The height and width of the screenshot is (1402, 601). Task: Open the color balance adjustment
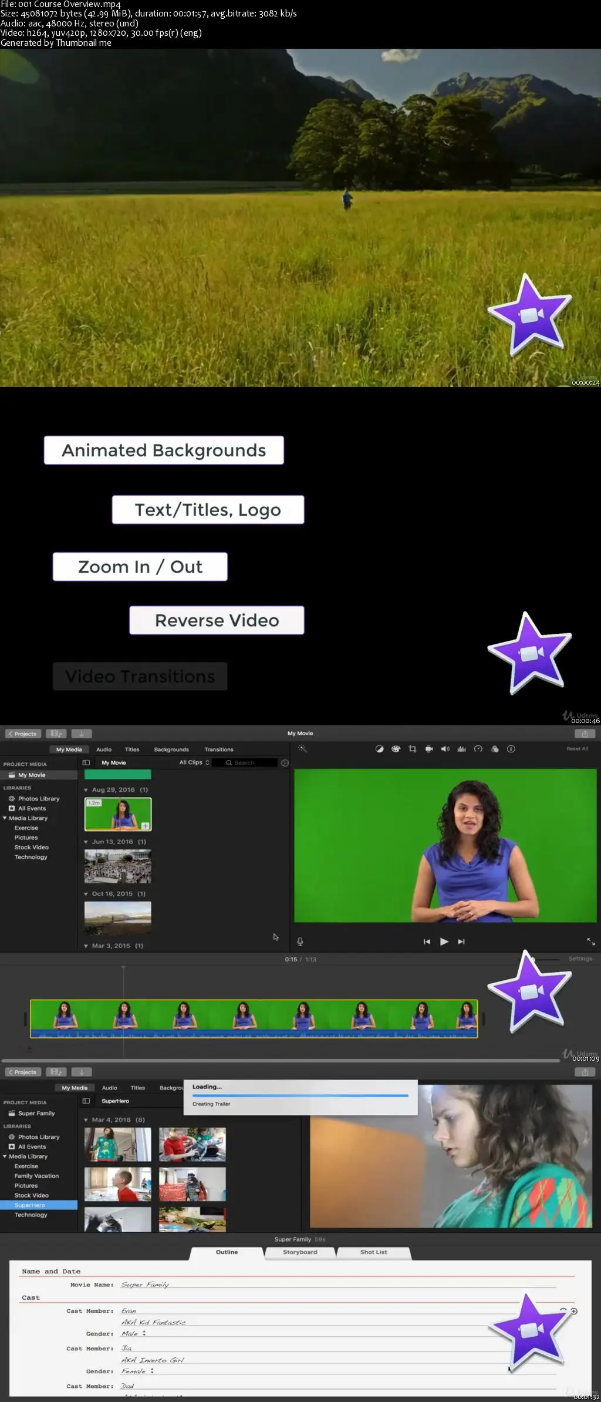(x=380, y=749)
